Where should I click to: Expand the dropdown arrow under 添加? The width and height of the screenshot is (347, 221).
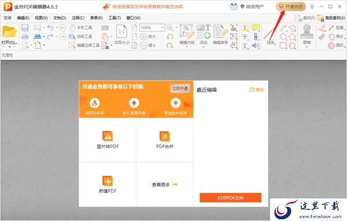coord(204,47)
